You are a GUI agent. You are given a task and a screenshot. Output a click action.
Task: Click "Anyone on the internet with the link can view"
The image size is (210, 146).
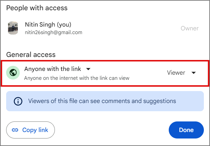pyautogui.click(x=77, y=78)
